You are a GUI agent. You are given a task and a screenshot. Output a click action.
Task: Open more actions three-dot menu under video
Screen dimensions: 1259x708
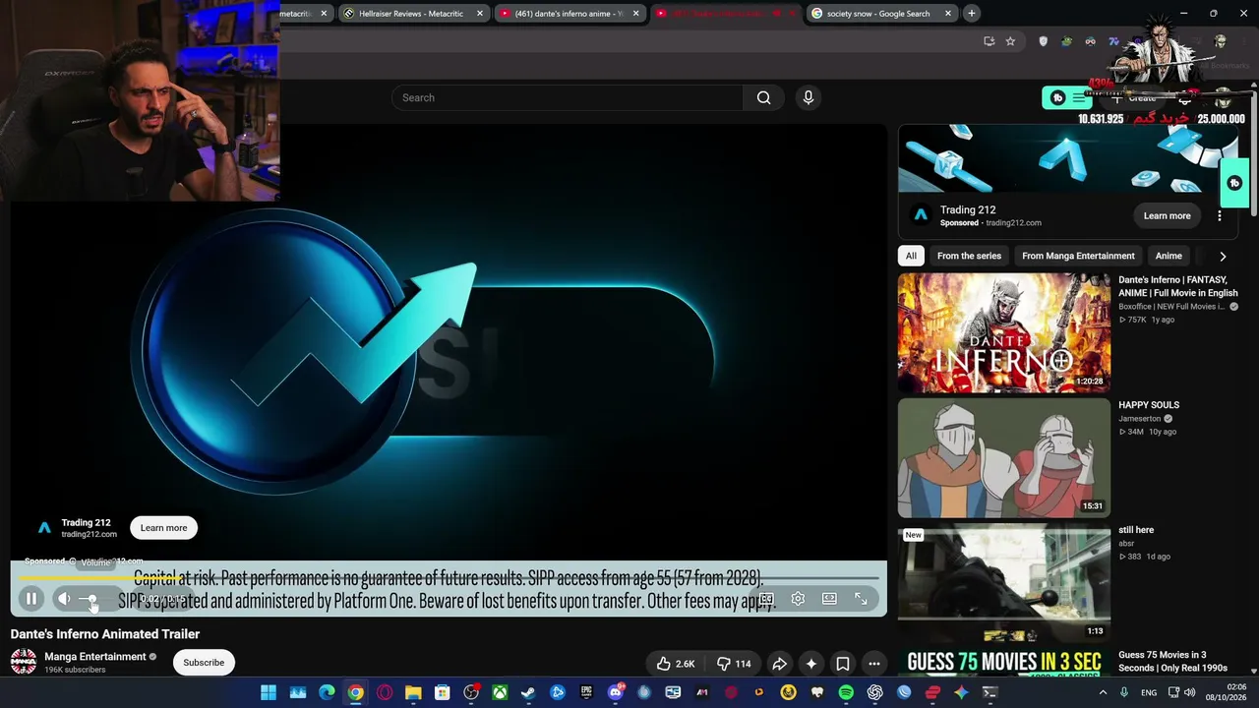click(x=873, y=664)
